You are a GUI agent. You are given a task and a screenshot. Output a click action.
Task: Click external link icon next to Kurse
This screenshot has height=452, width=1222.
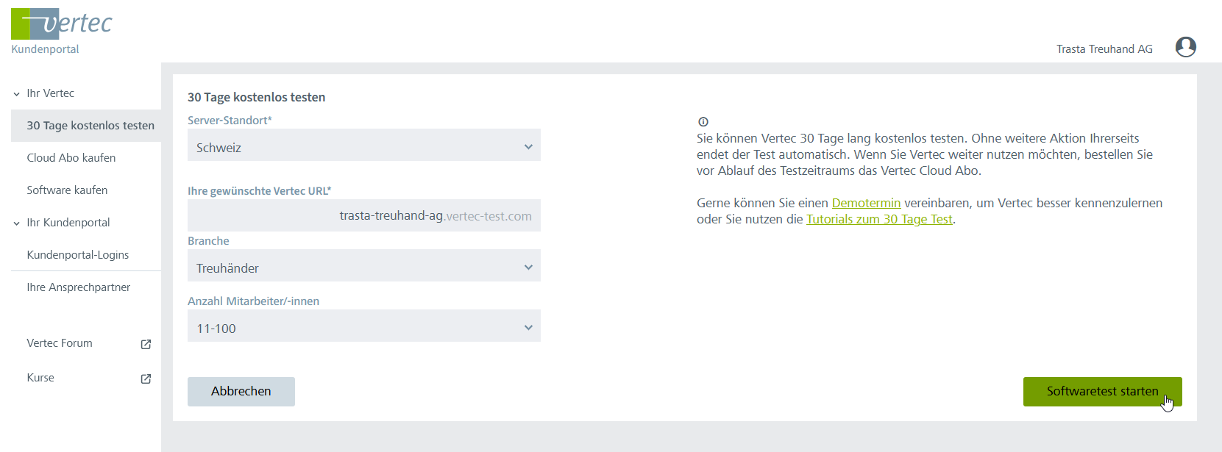point(146,379)
